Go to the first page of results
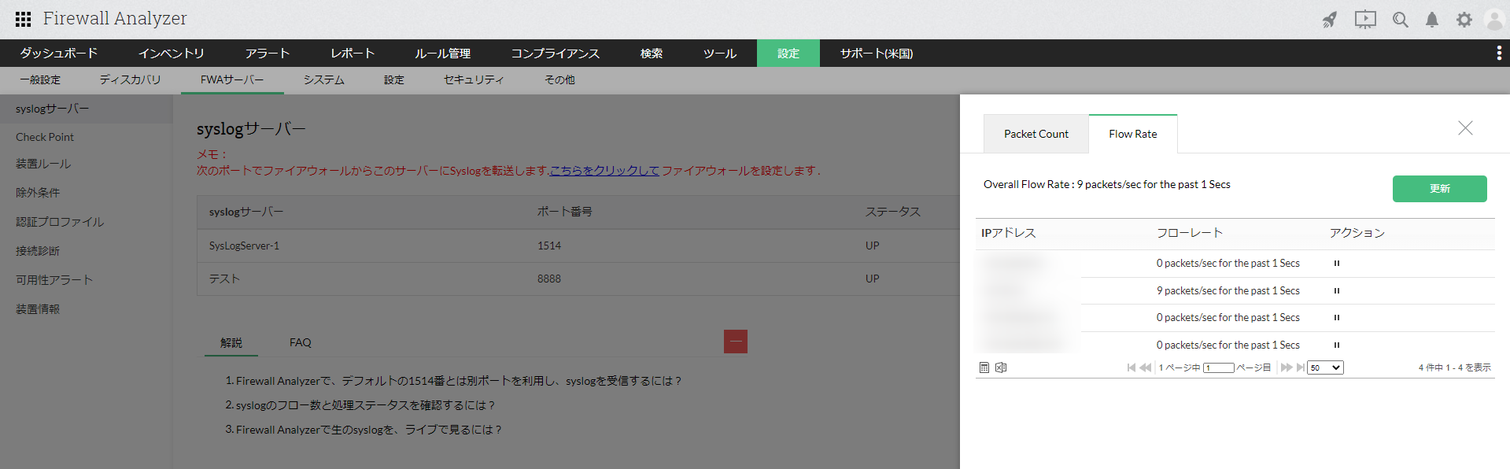Image resolution: width=1510 pixels, height=469 pixels. click(1131, 367)
